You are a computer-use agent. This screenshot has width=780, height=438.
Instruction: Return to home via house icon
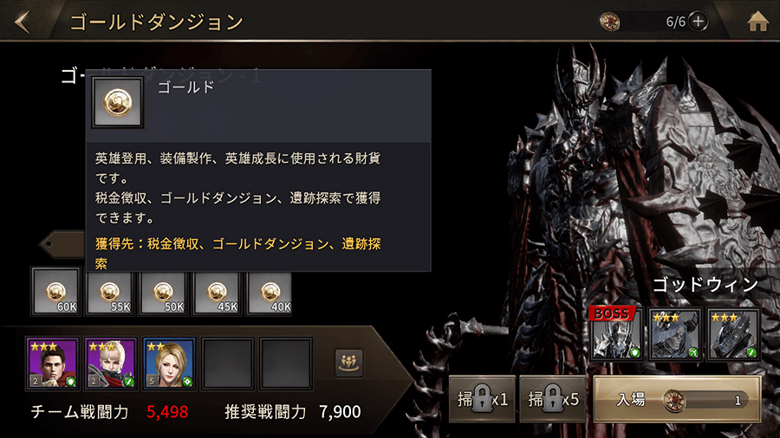757,22
